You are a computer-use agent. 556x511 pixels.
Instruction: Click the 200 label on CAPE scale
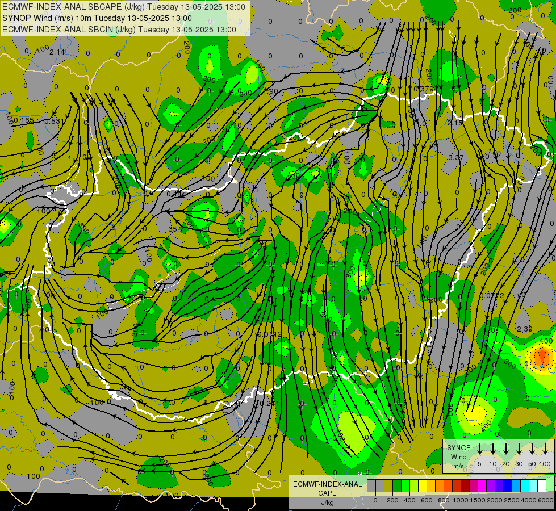pyautogui.click(x=392, y=500)
